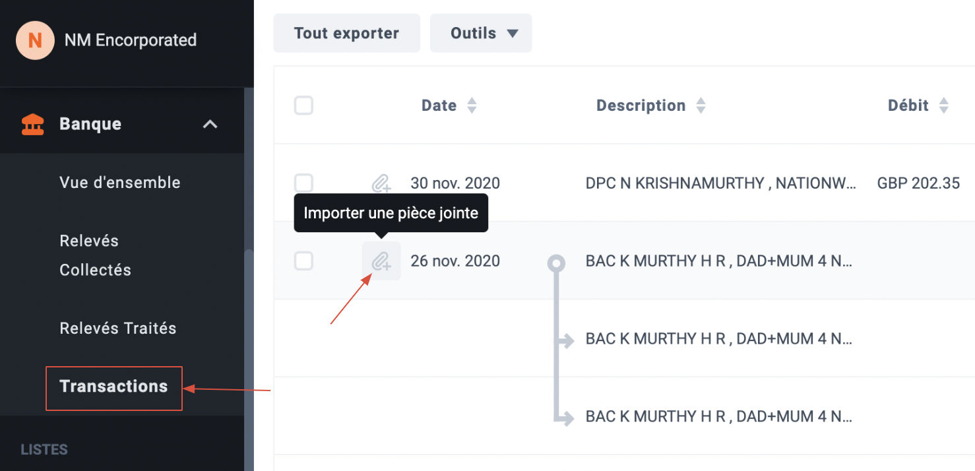Collapse the Banque section chevron
Viewport: 975px width, 471px height.
[x=210, y=124]
